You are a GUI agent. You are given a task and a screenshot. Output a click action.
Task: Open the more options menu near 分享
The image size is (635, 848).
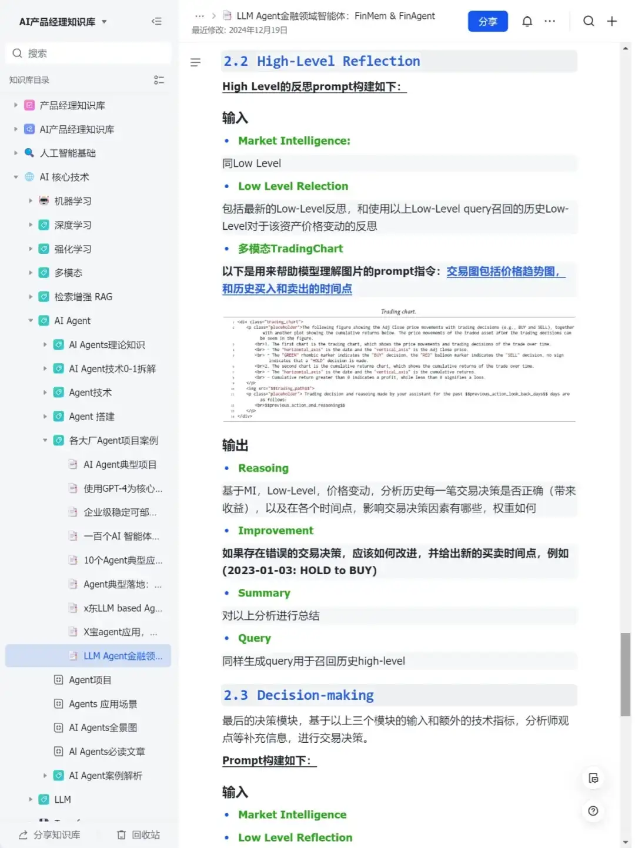(x=549, y=21)
